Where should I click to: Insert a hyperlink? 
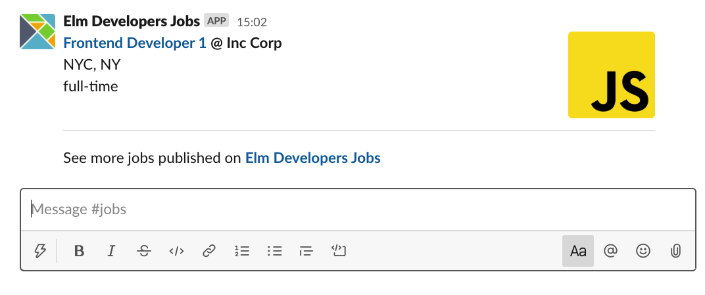[x=209, y=251]
